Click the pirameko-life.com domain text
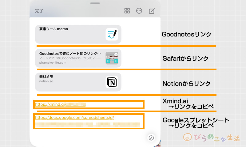This screenshot has height=147, width=246. [x=53, y=63]
